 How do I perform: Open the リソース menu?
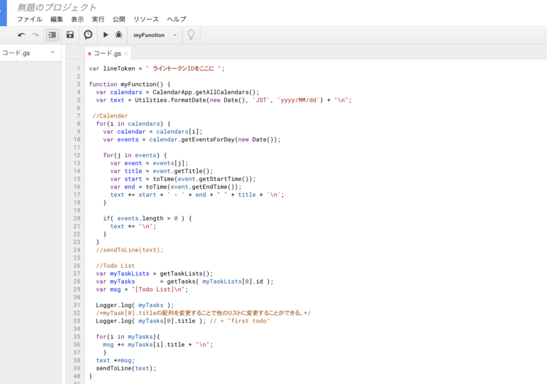coord(146,19)
